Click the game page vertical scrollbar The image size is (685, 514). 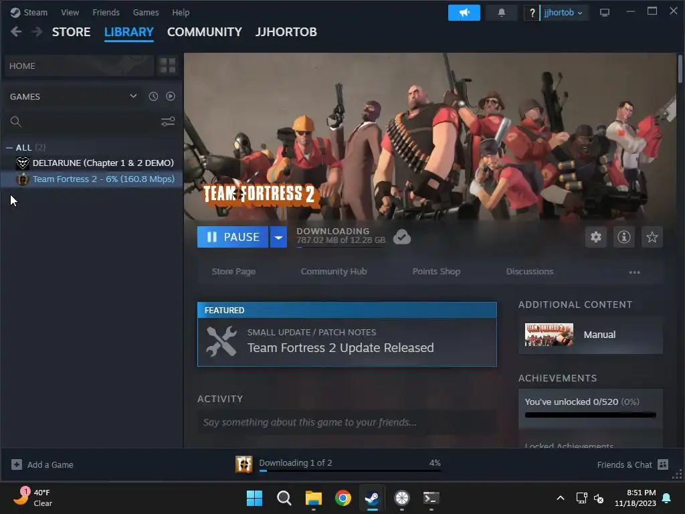(x=680, y=69)
